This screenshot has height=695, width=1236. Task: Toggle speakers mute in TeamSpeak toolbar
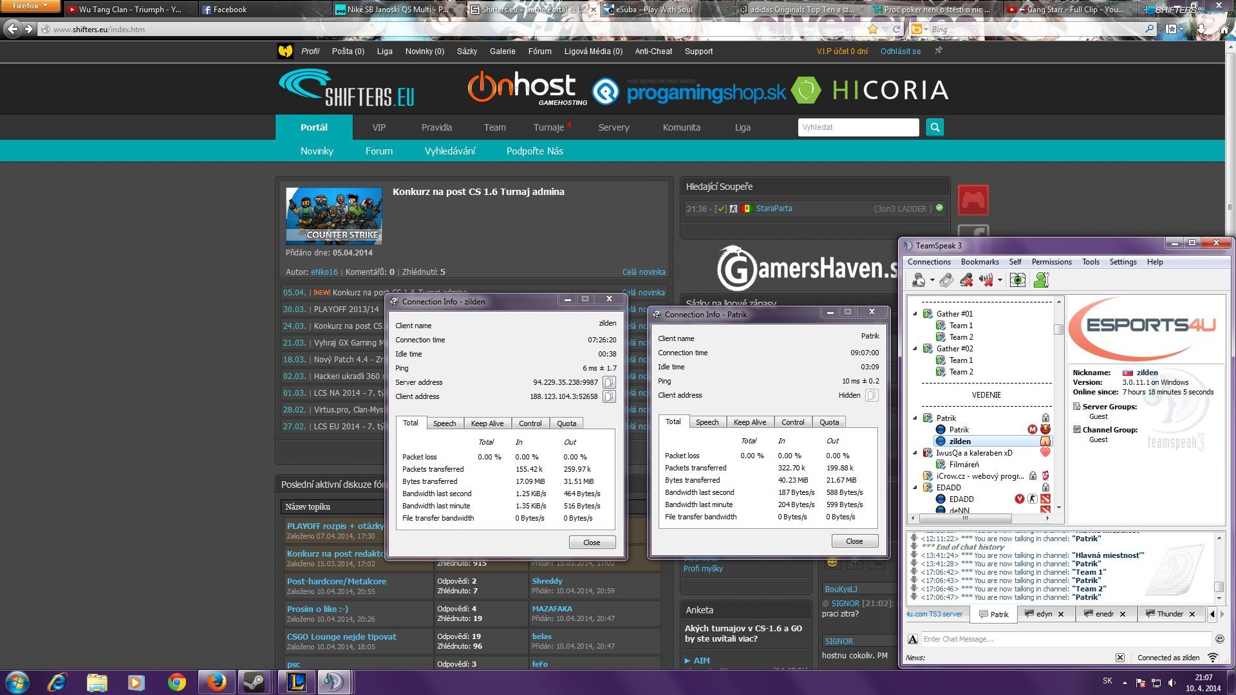pos(986,280)
